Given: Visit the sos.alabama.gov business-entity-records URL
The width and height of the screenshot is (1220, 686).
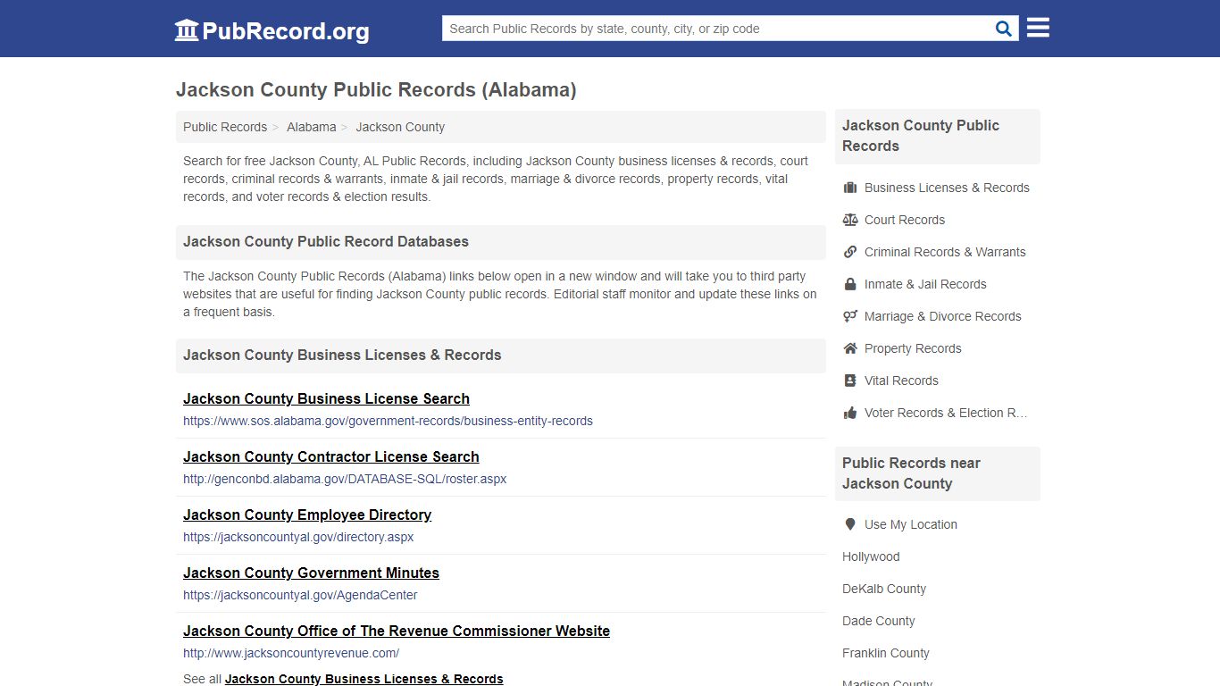Looking at the screenshot, I should pyautogui.click(x=388, y=421).
